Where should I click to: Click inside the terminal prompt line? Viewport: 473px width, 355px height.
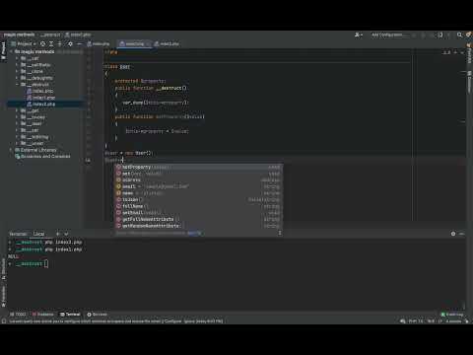point(46,264)
